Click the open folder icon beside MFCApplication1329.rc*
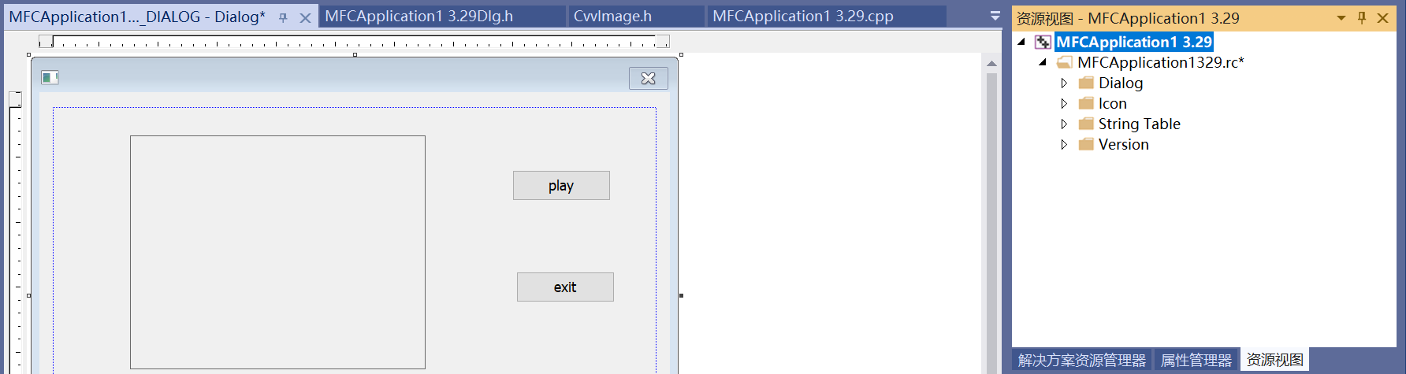1406x374 pixels. (1065, 62)
